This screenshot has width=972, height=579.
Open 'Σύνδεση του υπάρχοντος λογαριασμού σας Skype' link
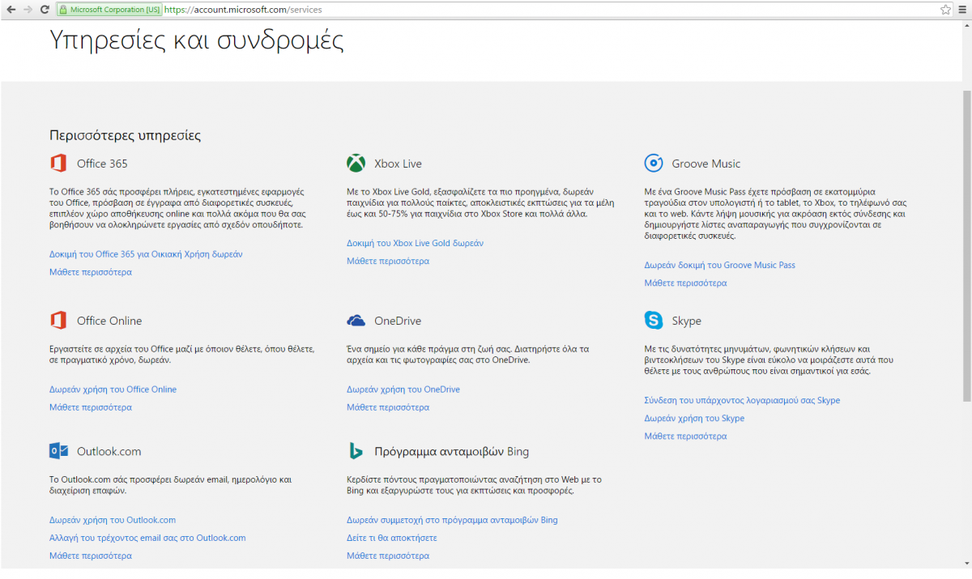tap(742, 400)
